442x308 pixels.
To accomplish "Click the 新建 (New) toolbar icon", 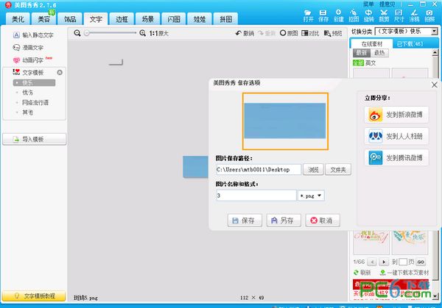I will click(338, 16).
